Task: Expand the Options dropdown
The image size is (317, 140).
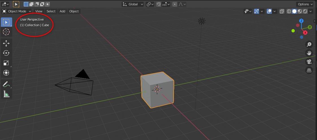Action: [x=305, y=4]
